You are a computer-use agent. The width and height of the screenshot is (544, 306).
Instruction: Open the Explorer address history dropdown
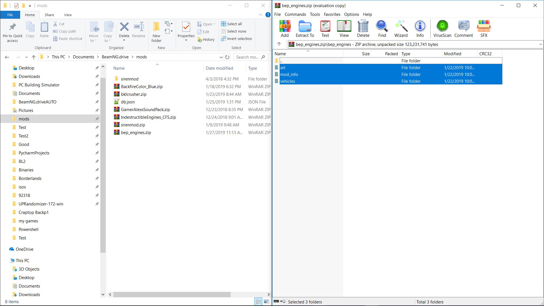click(x=221, y=57)
